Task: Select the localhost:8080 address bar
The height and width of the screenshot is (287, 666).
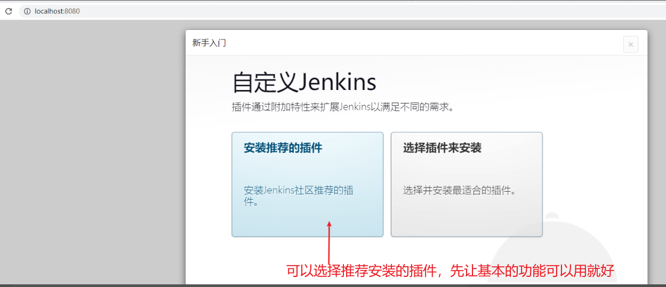Action: 341,11
